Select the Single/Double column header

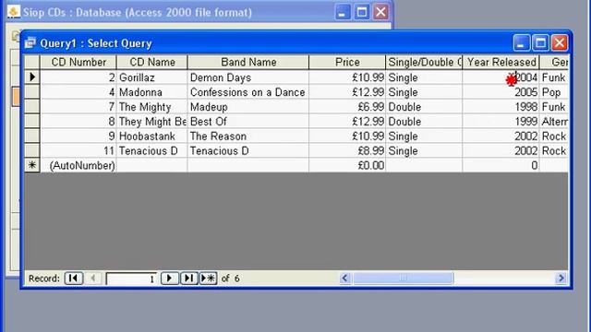pos(425,62)
